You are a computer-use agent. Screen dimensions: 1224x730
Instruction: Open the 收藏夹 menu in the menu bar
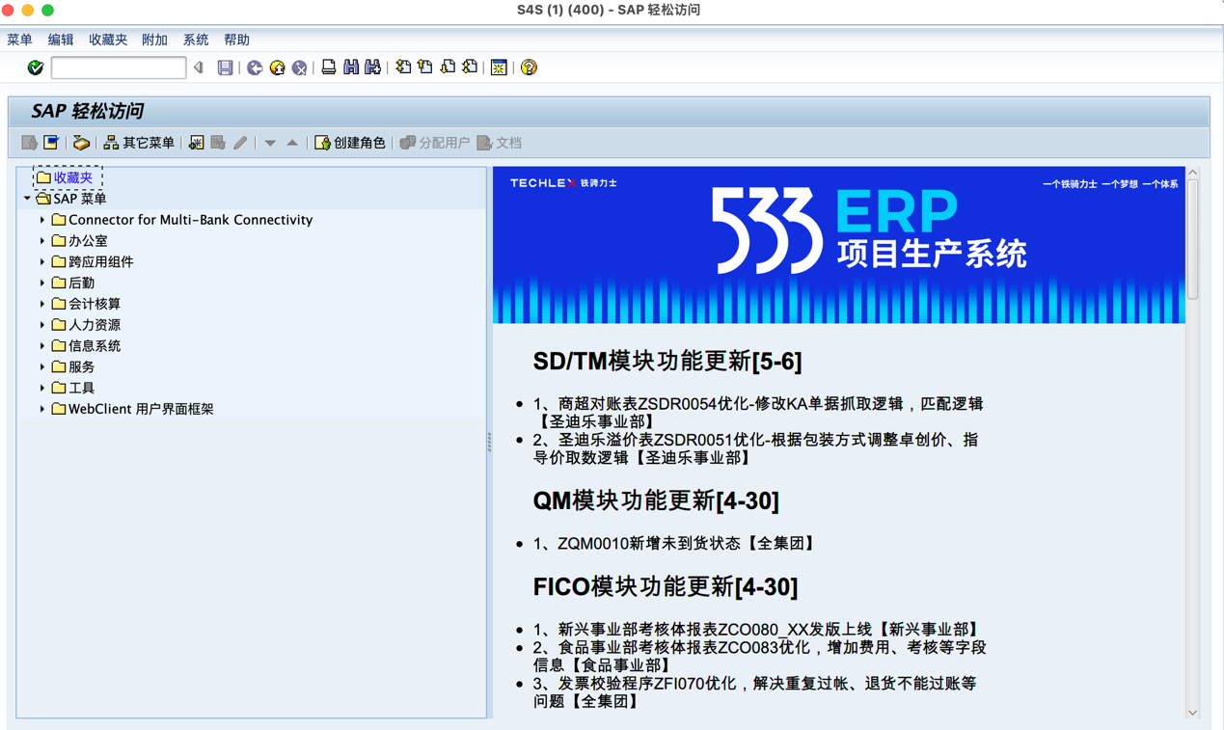point(108,40)
